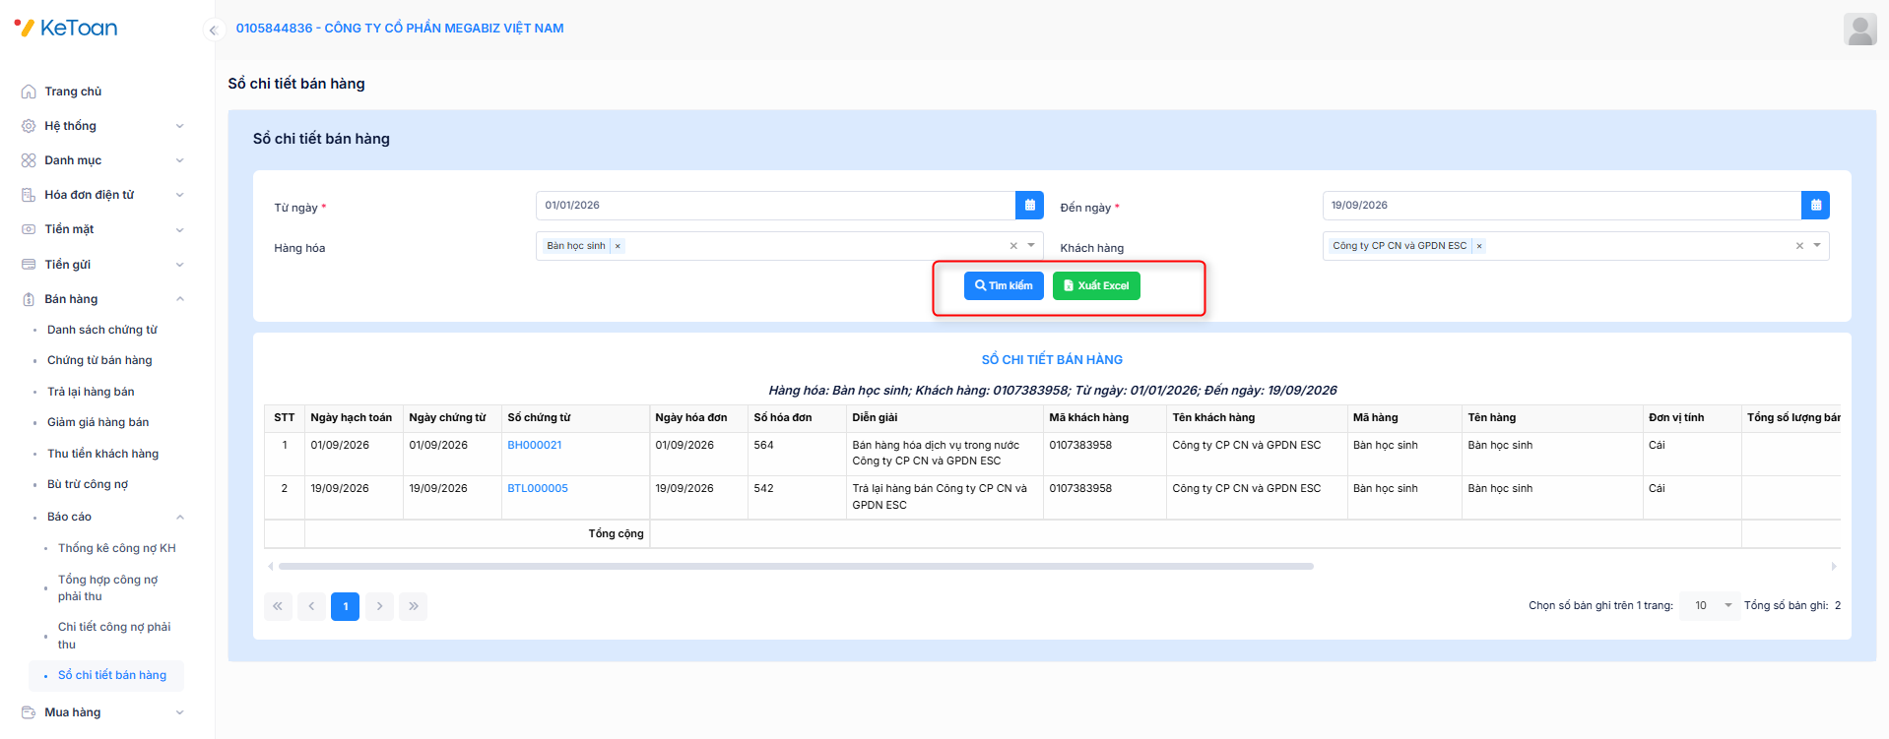
Task: Open Chứng từ bán hàng menu item
Action: 99,361
